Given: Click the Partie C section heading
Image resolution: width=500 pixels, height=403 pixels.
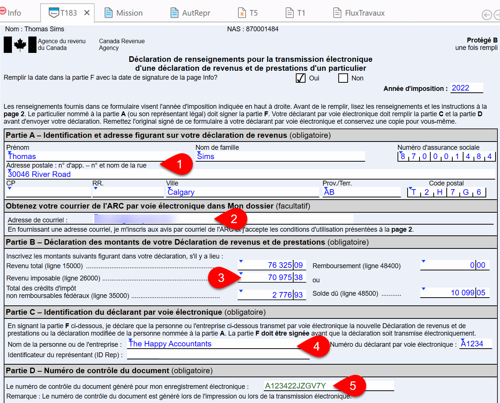Looking at the screenshot, I should click(136, 312).
